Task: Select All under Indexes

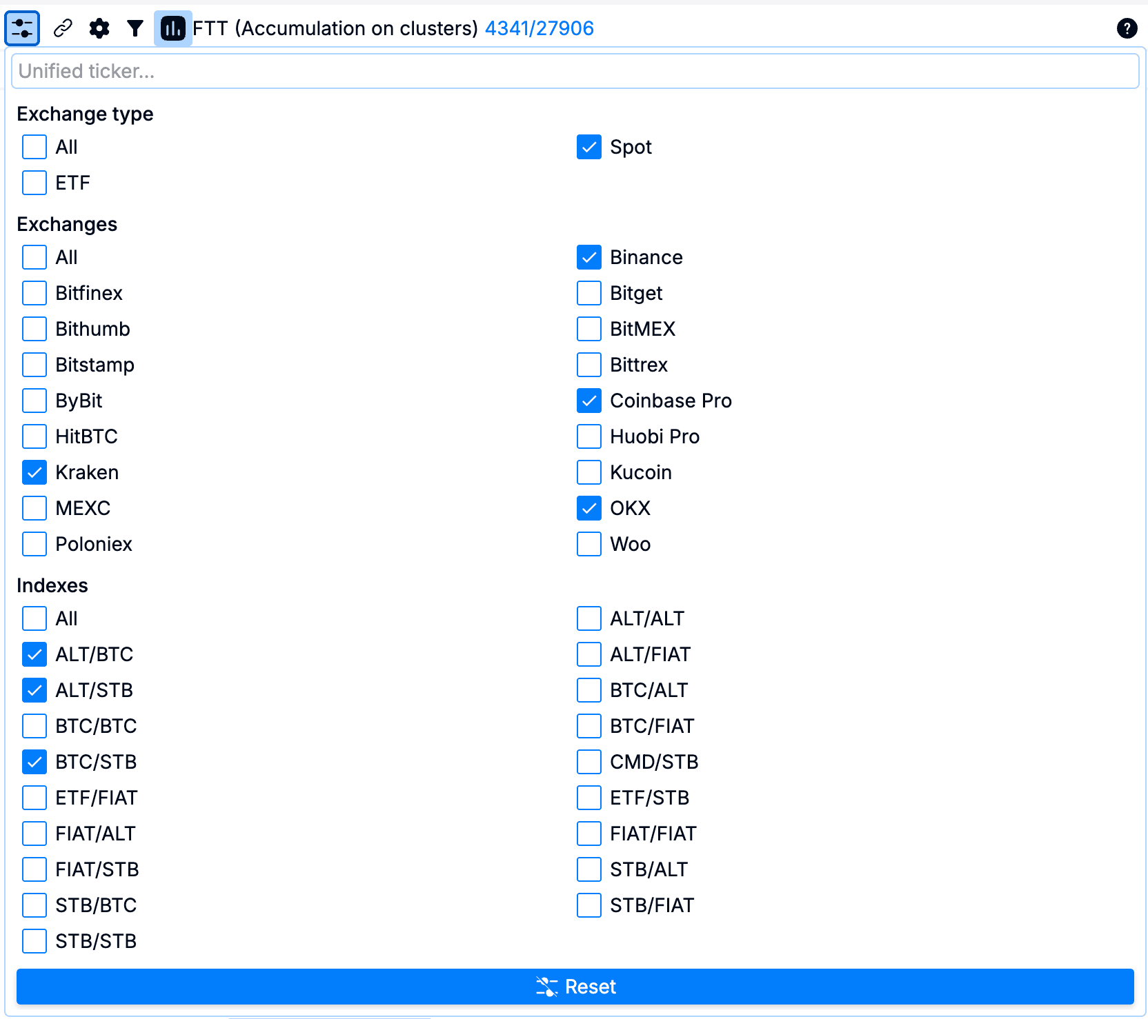Action: click(34, 618)
